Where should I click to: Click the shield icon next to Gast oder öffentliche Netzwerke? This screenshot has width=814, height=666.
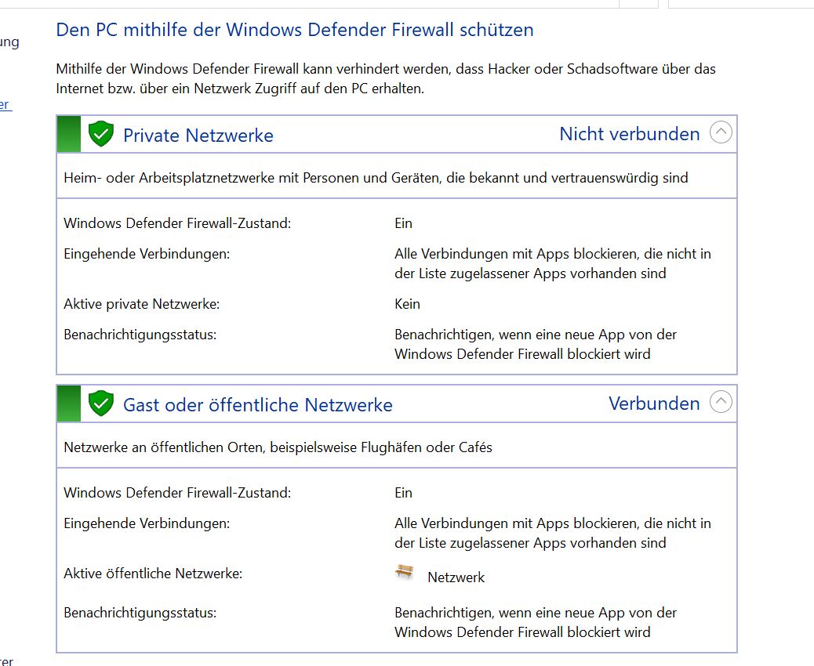[100, 403]
